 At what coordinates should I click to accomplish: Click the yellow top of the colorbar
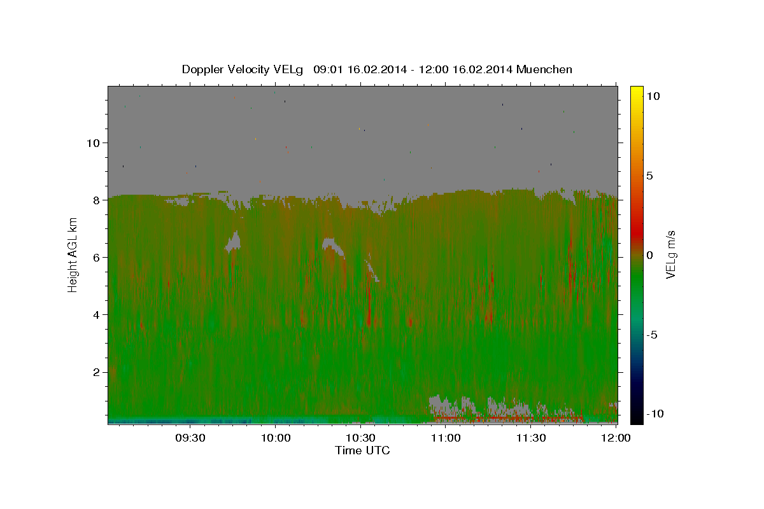point(637,91)
